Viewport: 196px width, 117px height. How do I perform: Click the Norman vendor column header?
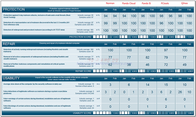pos(110,3)
